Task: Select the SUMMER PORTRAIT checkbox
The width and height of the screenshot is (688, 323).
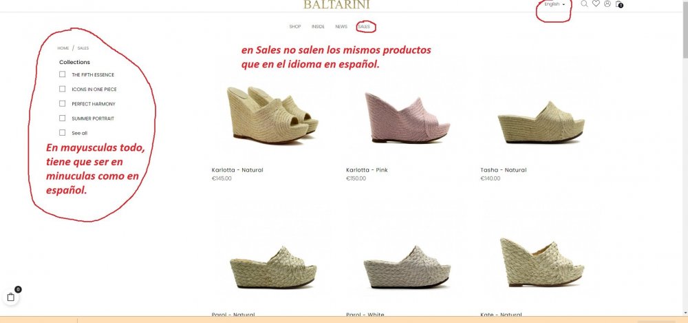Action: click(x=63, y=118)
